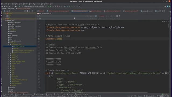Screen dimensions: 172x97
Task: Switch to bettermee_weights.yaml tab
Action: [113, 11]
